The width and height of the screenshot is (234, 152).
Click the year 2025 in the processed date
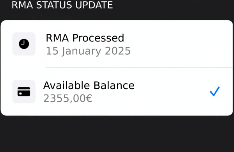(118, 51)
